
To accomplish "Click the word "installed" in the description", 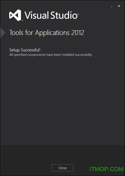I will tap(68, 55).
